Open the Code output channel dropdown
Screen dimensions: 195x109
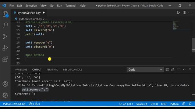(145, 70)
